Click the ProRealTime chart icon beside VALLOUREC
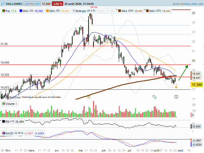The image size is (204, 153). coord(3,4)
